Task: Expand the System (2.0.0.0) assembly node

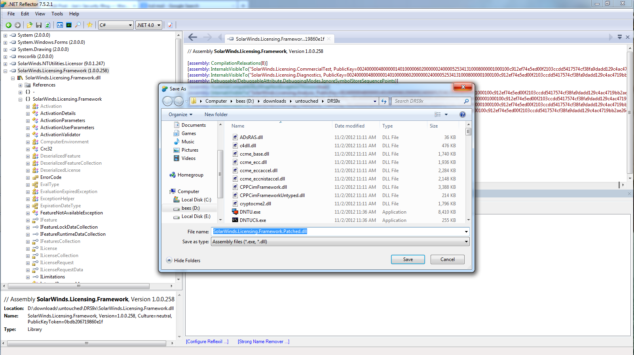Action: pyautogui.click(x=5, y=35)
